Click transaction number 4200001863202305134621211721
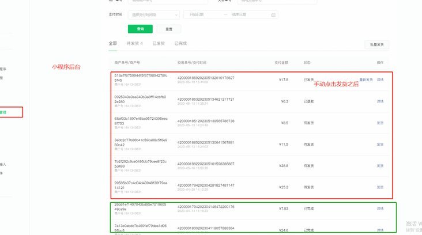The width and height of the screenshot is (422, 235). click(206, 99)
